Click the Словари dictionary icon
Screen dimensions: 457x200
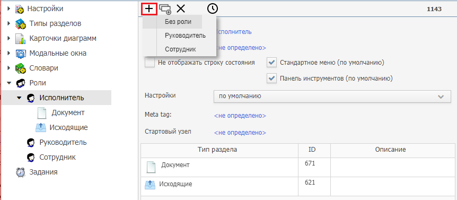pos(21,68)
